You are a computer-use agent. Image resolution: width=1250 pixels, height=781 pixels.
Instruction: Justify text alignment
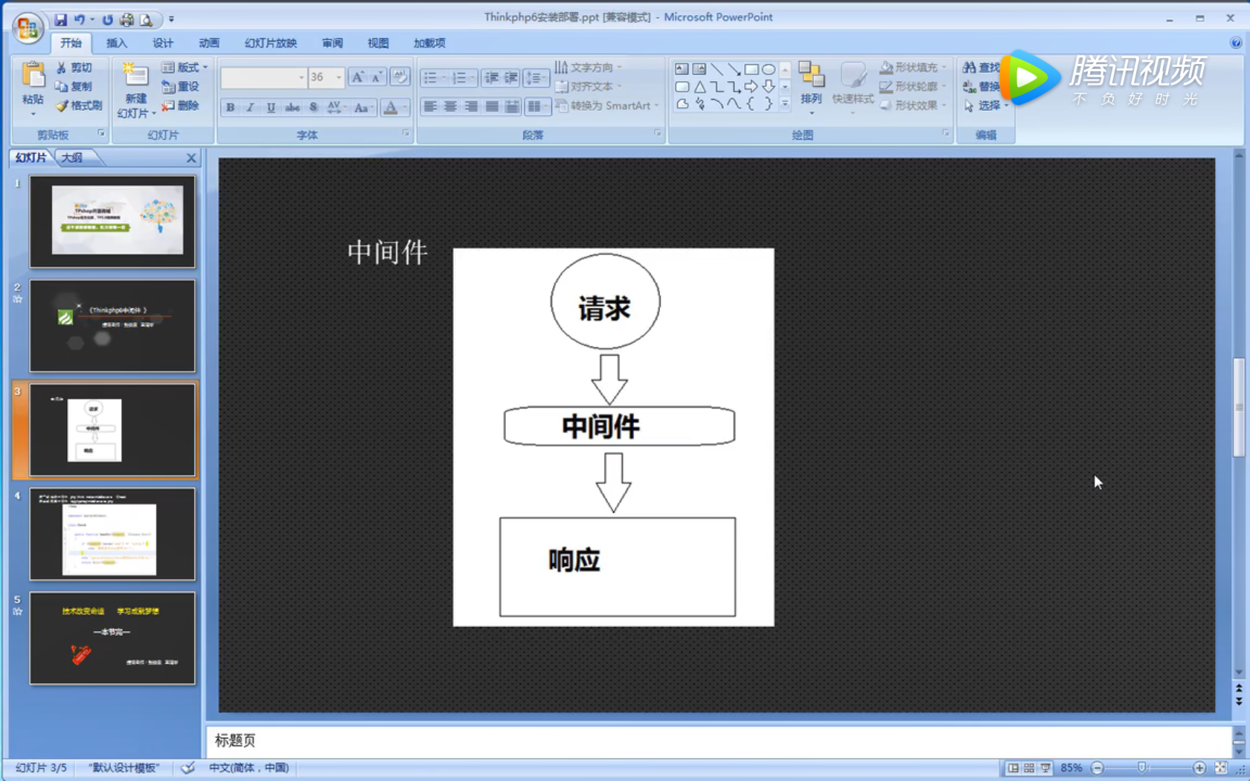pos(492,107)
